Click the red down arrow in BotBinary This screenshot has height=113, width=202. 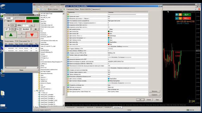coord(32,35)
